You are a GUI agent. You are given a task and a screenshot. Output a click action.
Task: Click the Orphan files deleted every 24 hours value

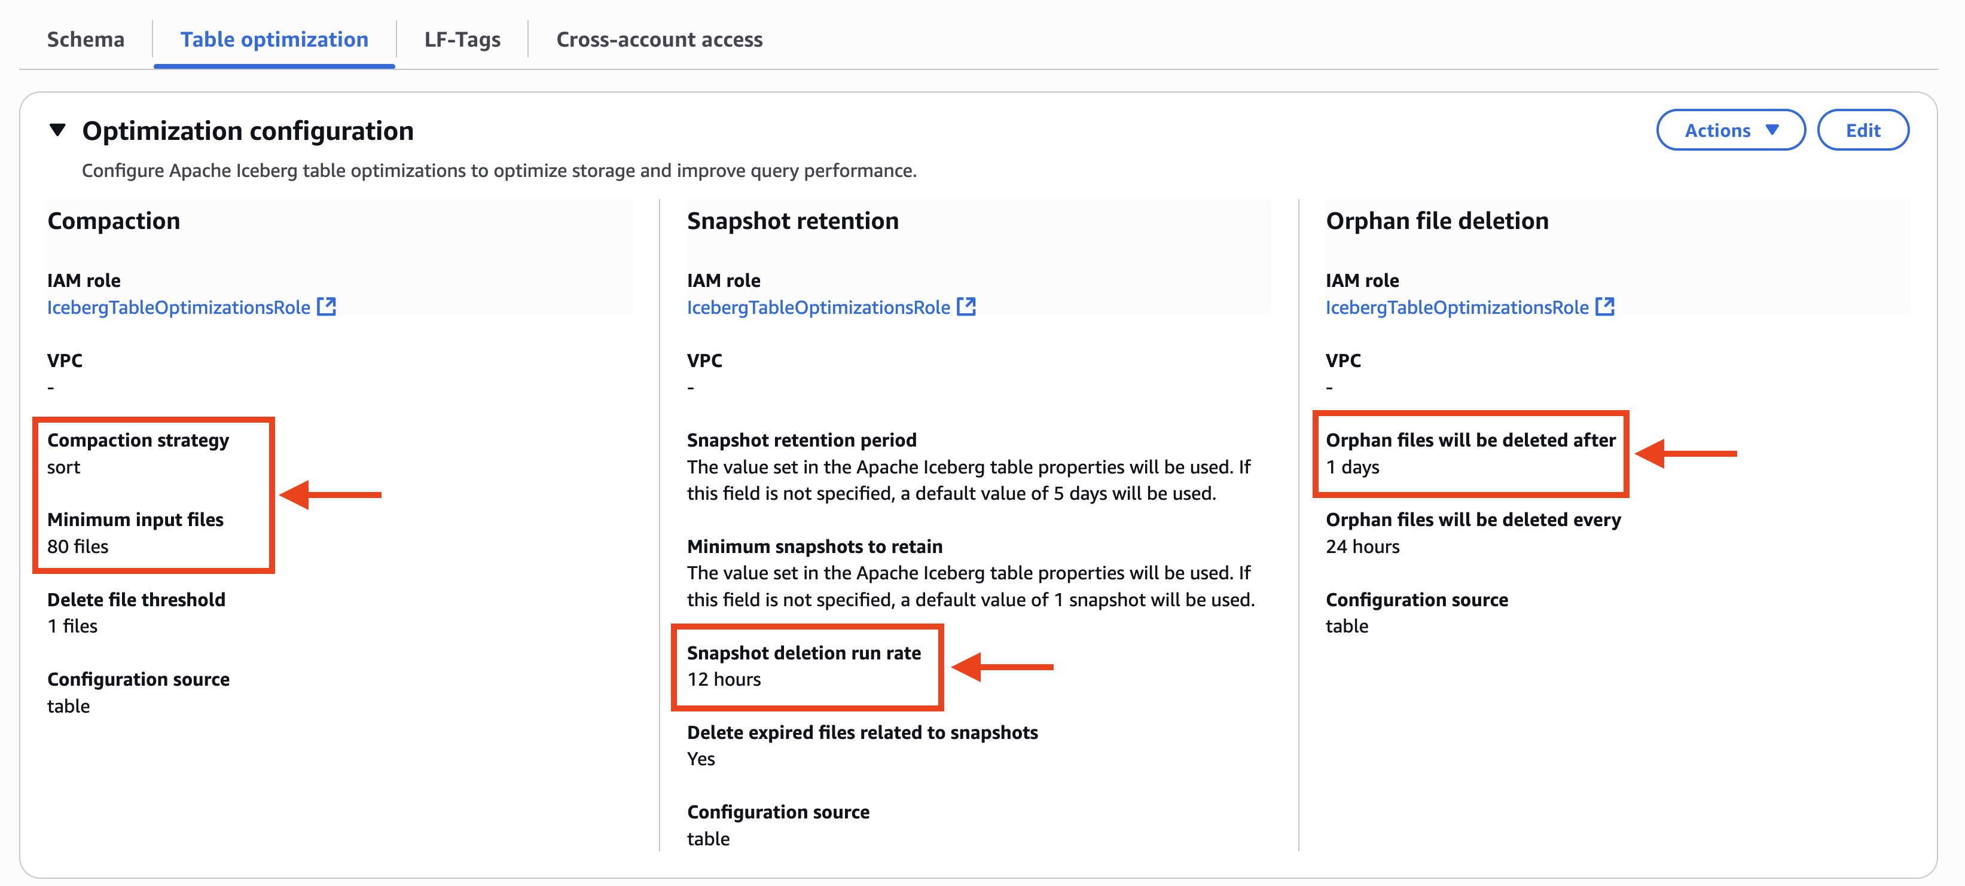point(1362,546)
